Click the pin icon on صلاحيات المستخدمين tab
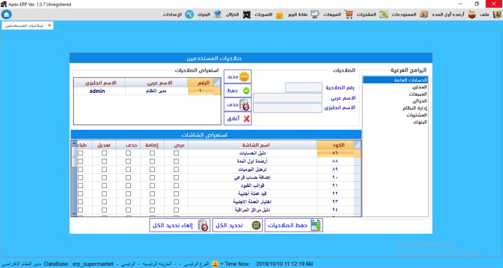 point(49,25)
